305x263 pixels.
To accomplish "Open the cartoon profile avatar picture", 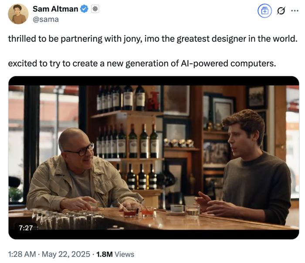I will click(18, 14).
